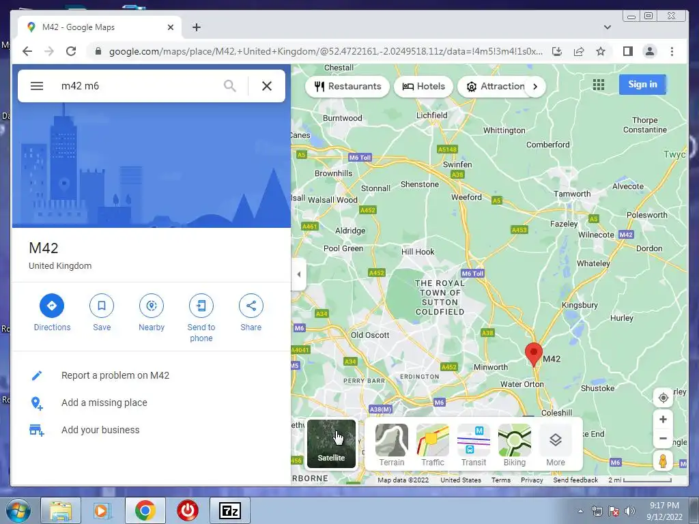Open Directions for M42
The width and height of the screenshot is (699, 524).
pos(52,313)
